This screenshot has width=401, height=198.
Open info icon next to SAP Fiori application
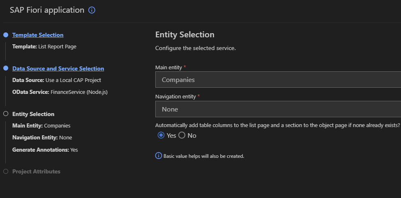click(92, 10)
